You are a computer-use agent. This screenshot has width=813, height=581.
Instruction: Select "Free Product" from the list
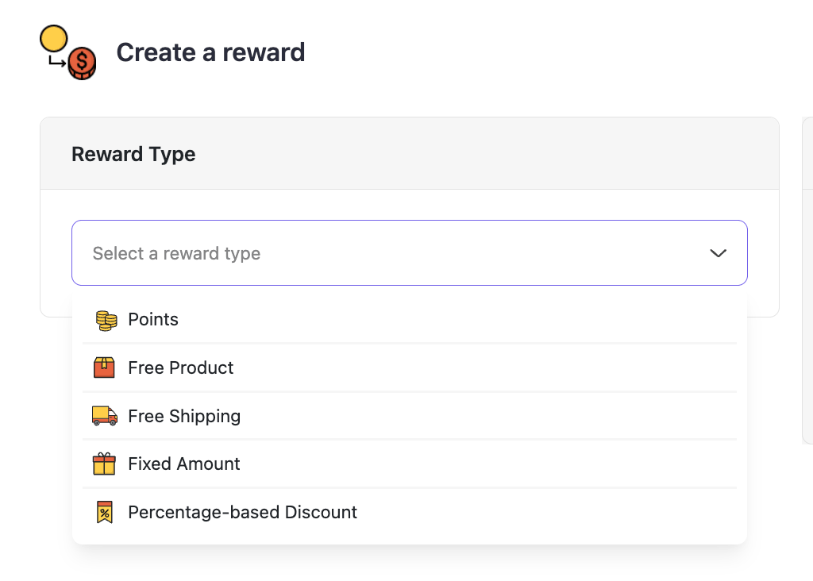coord(181,367)
